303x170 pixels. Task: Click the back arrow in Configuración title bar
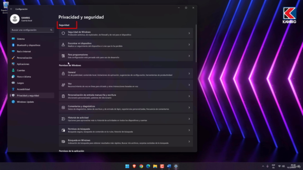point(11,9)
